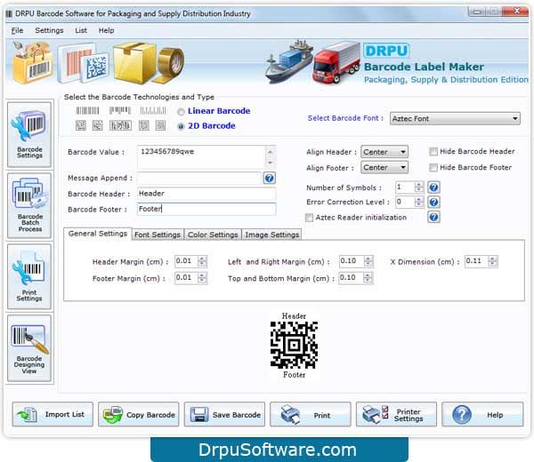Viewport: 534px width, 462px height.
Task: Adjust Footer Margin spinner
Action: [x=202, y=278]
